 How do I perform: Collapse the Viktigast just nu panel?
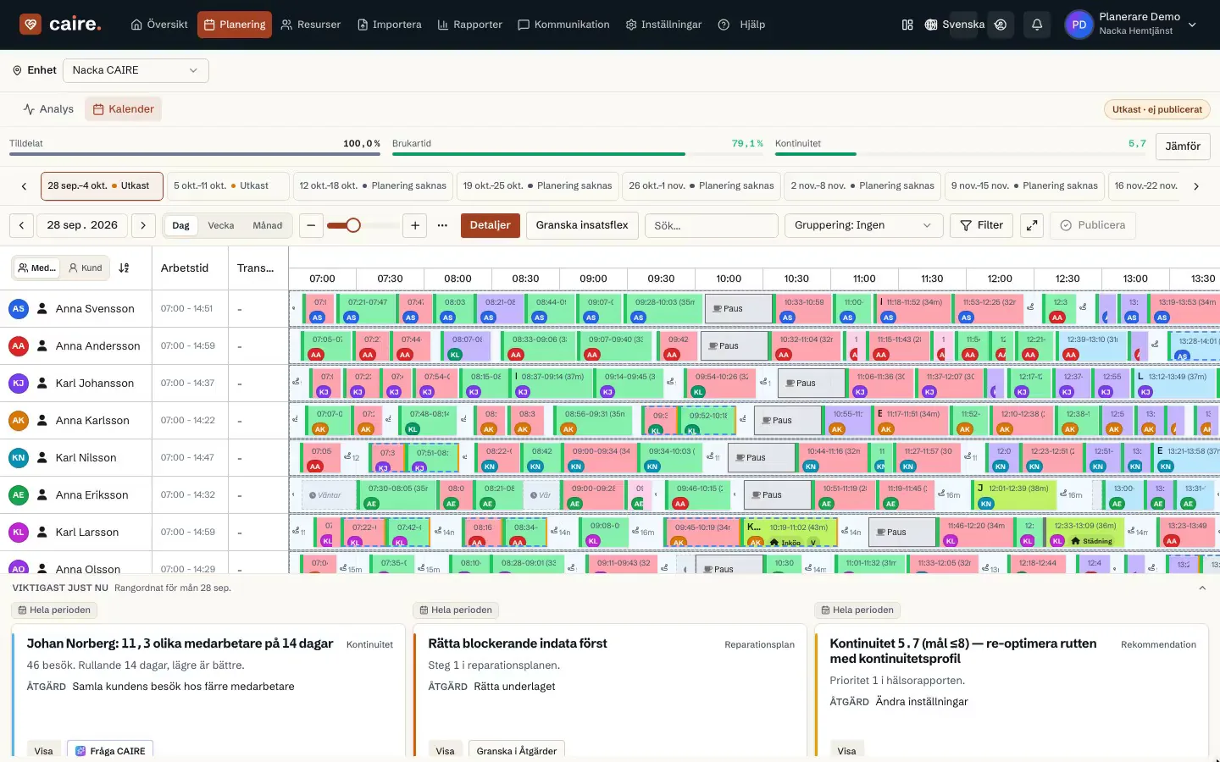coord(1202,588)
